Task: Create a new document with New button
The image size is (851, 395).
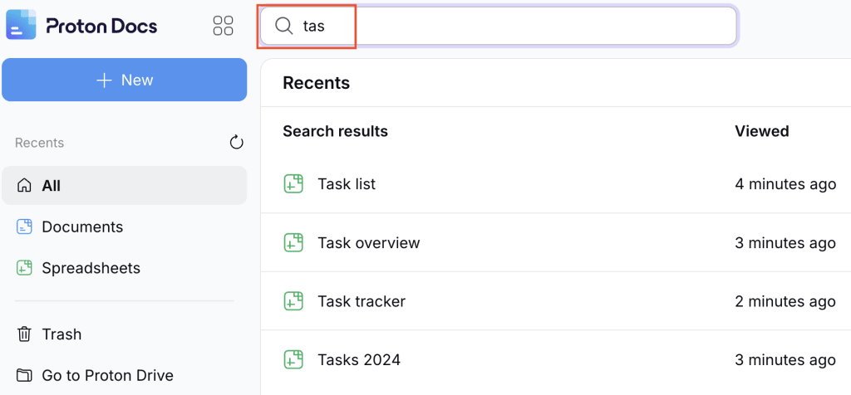Action: tap(125, 80)
